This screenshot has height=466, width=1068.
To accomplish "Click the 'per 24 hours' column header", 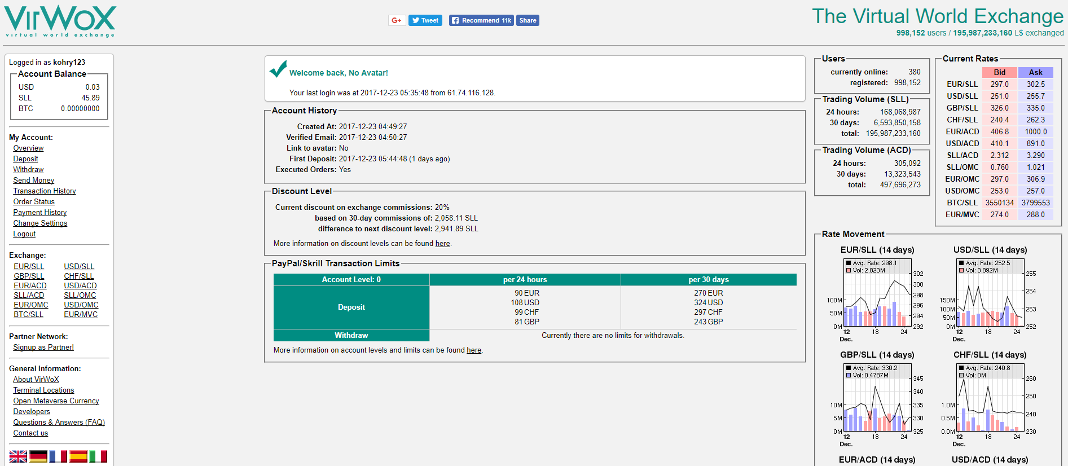I will (525, 280).
